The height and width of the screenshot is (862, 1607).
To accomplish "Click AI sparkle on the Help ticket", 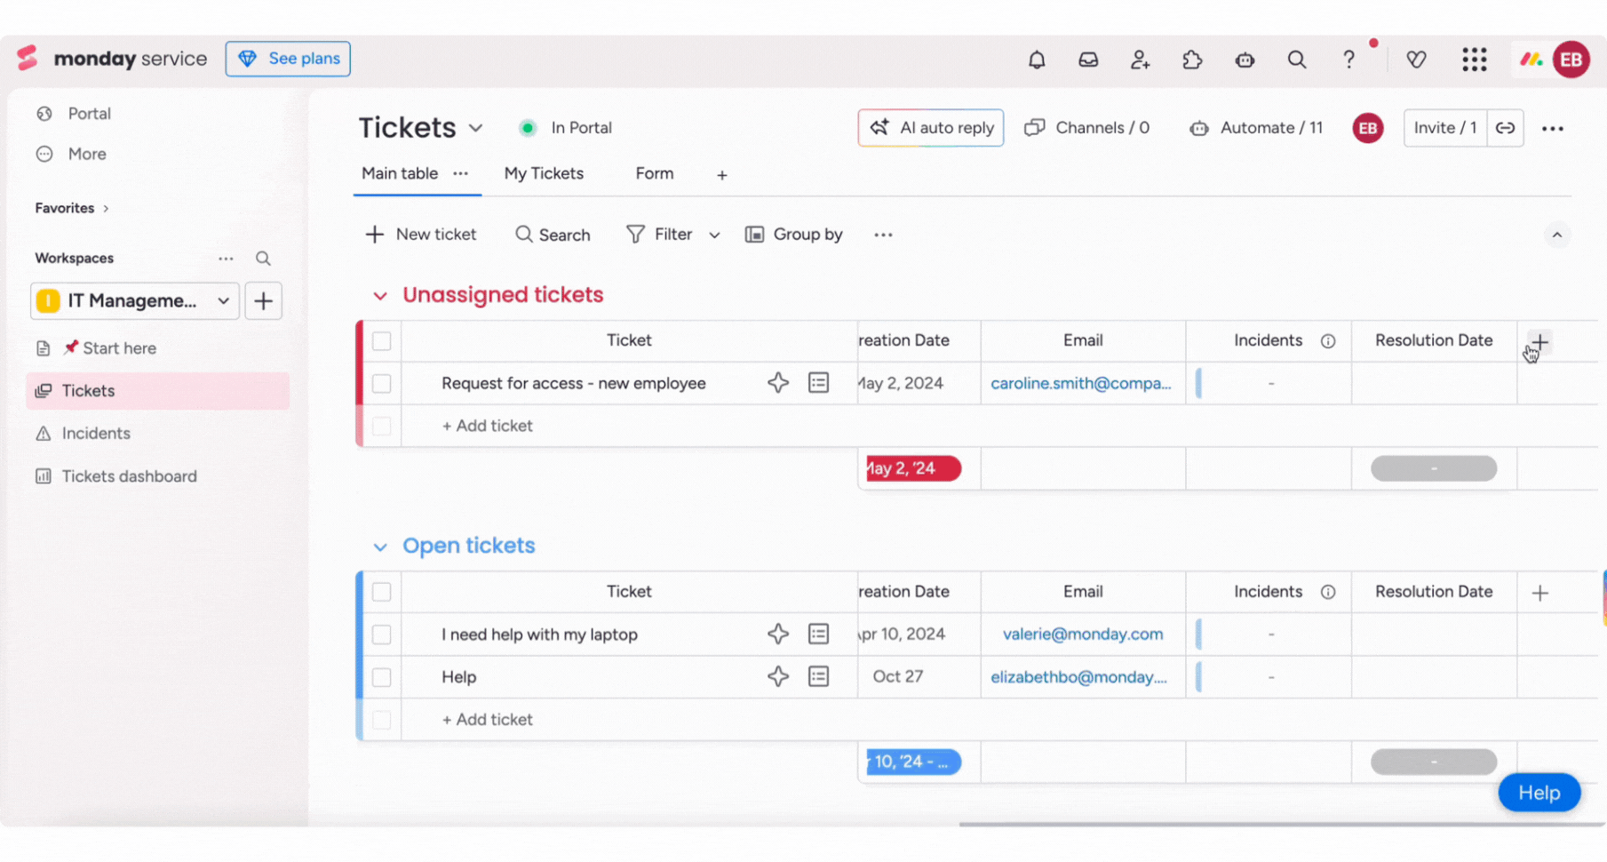I will (778, 676).
